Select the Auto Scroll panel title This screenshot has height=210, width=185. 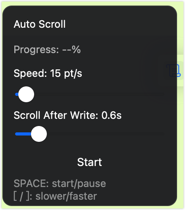point(40,24)
